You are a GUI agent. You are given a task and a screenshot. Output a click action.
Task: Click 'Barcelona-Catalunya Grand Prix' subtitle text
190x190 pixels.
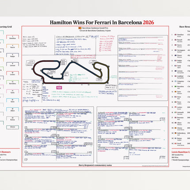tap(95, 28)
